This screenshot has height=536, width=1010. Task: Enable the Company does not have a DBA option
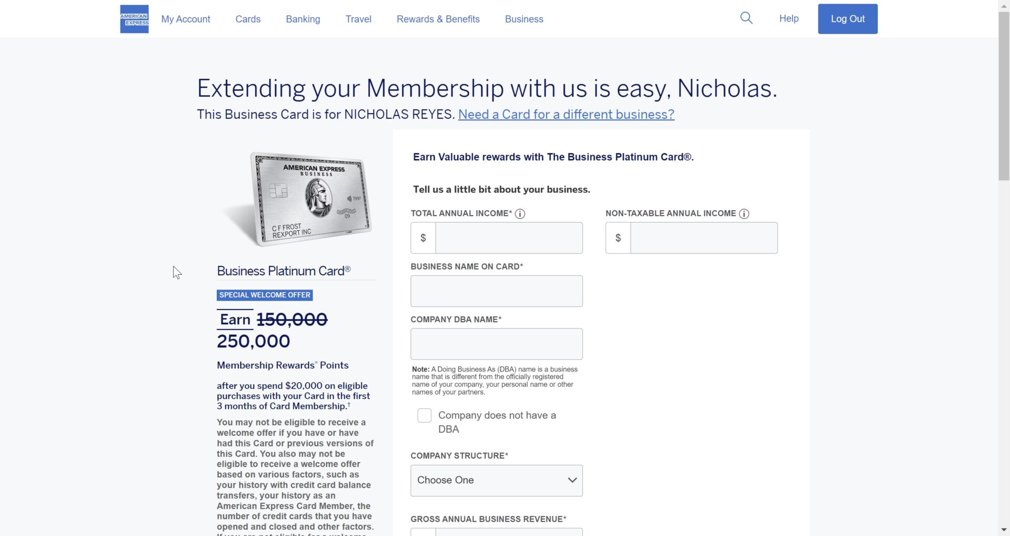coord(424,415)
